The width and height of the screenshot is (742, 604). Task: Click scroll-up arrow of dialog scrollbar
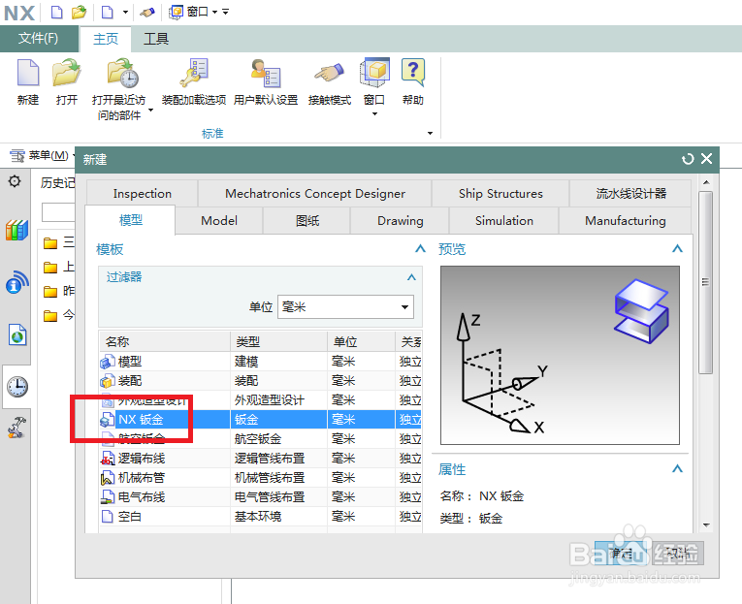(x=706, y=182)
